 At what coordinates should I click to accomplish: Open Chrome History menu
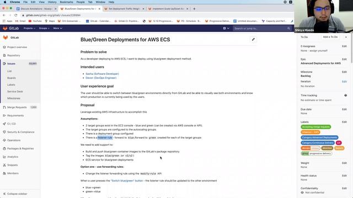pos(52,2)
